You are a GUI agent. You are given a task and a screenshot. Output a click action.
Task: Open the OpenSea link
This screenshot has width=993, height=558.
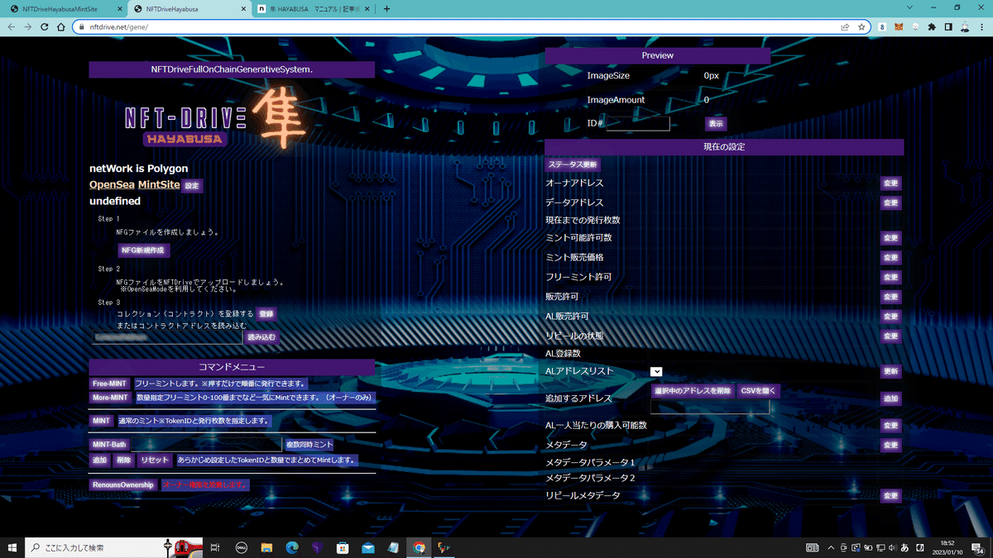coord(112,184)
